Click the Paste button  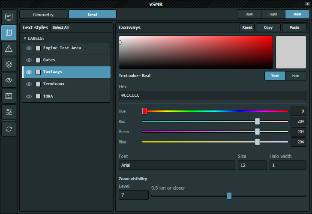(x=294, y=27)
